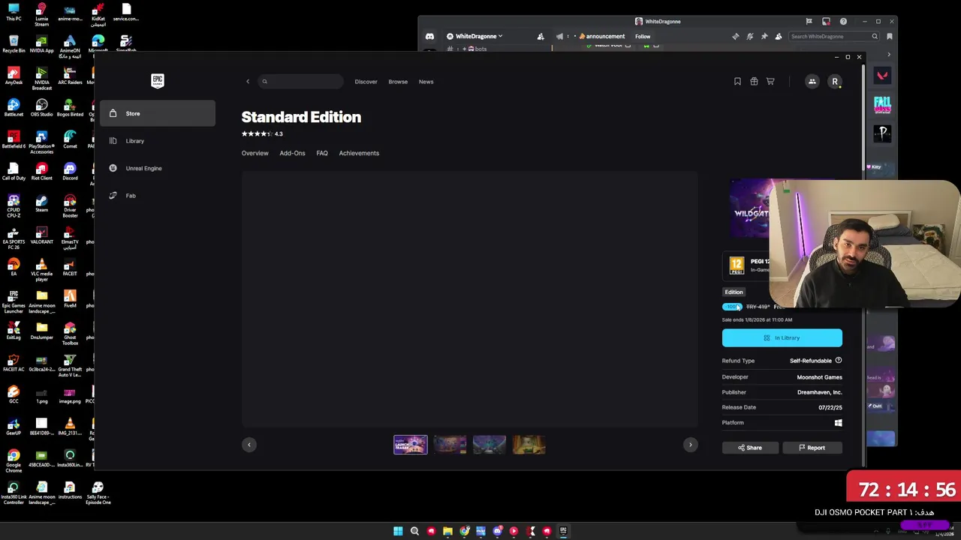961x540 pixels.
Task: Open Riot Client desktop shortcut
Action: (41, 172)
